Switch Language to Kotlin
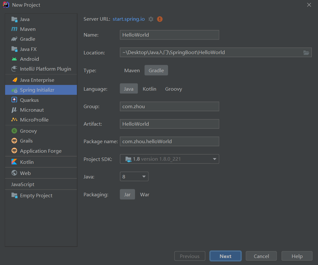This screenshot has height=265, width=318. click(x=149, y=89)
